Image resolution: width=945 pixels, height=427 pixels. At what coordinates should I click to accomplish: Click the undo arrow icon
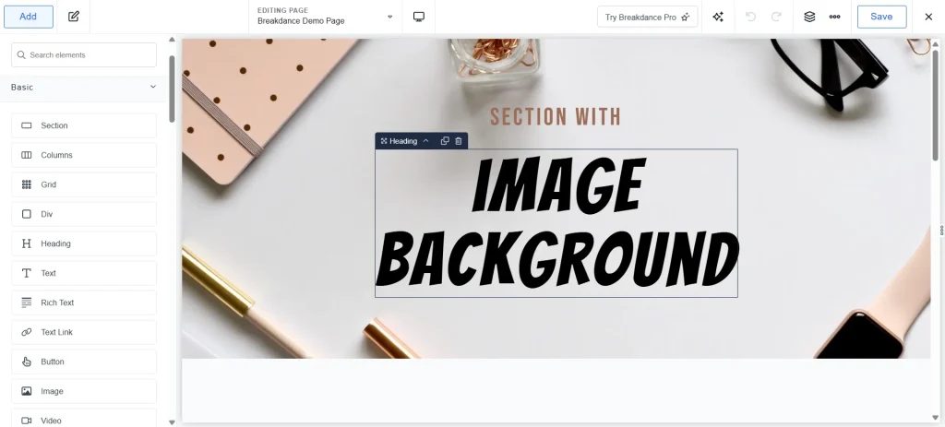(750, 17)
